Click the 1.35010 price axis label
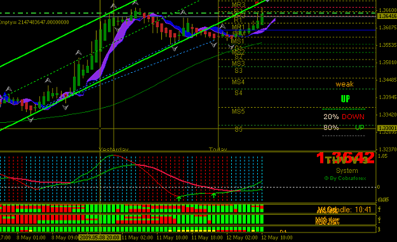397x242 pixels. click(387, 62)
